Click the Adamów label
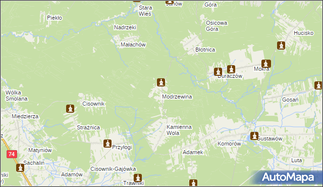This screenshot has height=187, width=323. [x=72, y=175]
